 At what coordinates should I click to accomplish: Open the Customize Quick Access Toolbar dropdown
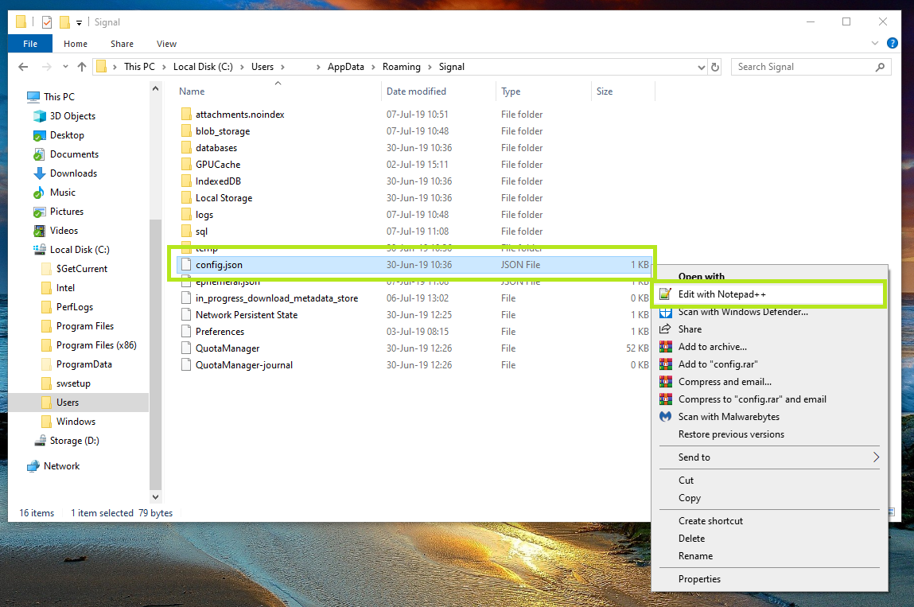pos(79,23)
